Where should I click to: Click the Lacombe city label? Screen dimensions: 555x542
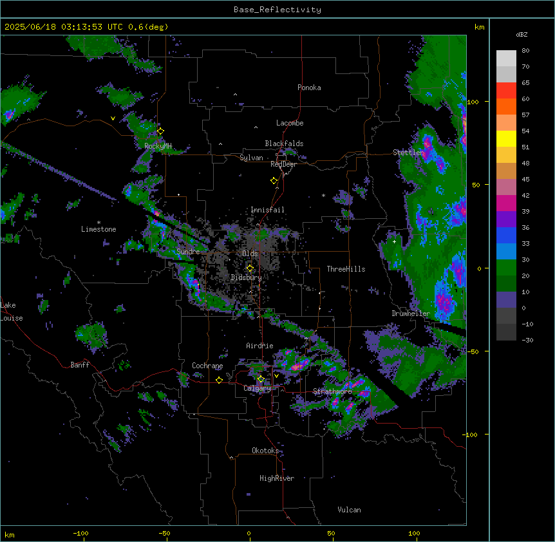290,123
